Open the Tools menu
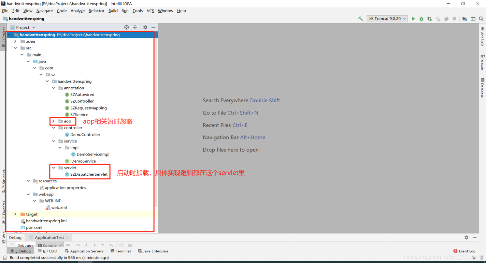Viewport: 486px width, 263px height. (137, 11)
